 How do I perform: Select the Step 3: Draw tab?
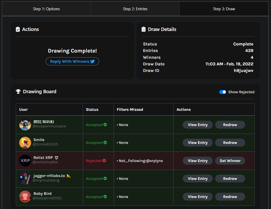pyautogui.click(x=224, y=9)
